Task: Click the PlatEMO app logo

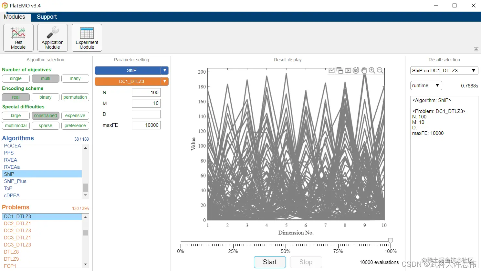Action: tap(5, 5)
